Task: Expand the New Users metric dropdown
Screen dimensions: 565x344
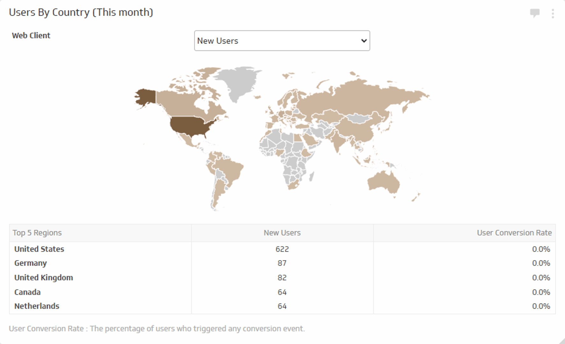Action: pyautogui.click(x=282, y=41)
